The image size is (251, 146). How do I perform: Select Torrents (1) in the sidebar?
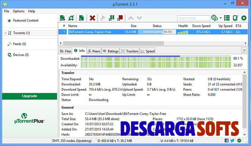click(x=21, y=33)
